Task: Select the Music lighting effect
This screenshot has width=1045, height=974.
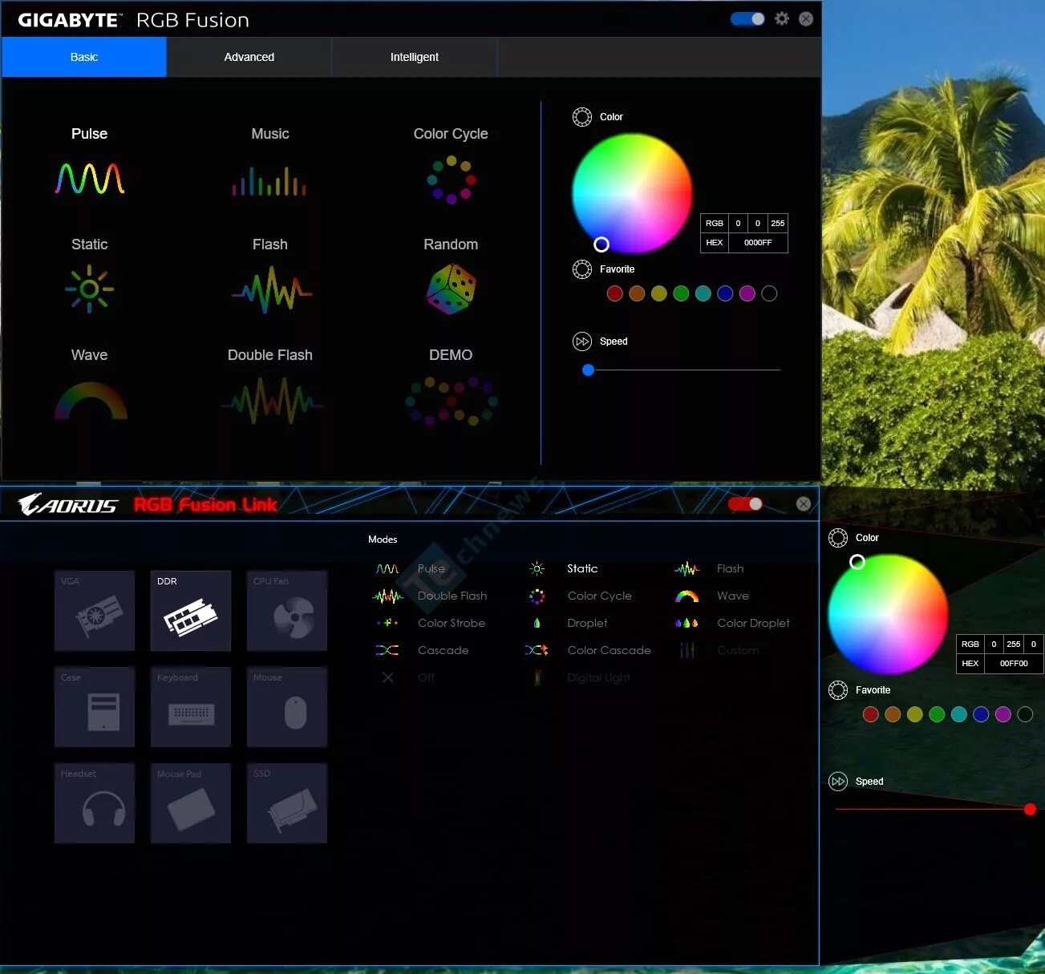Action: point(269,180)
